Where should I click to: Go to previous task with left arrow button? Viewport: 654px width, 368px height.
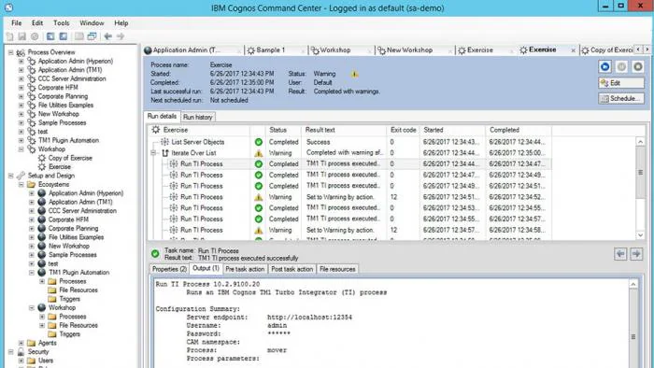pos(620,254)
